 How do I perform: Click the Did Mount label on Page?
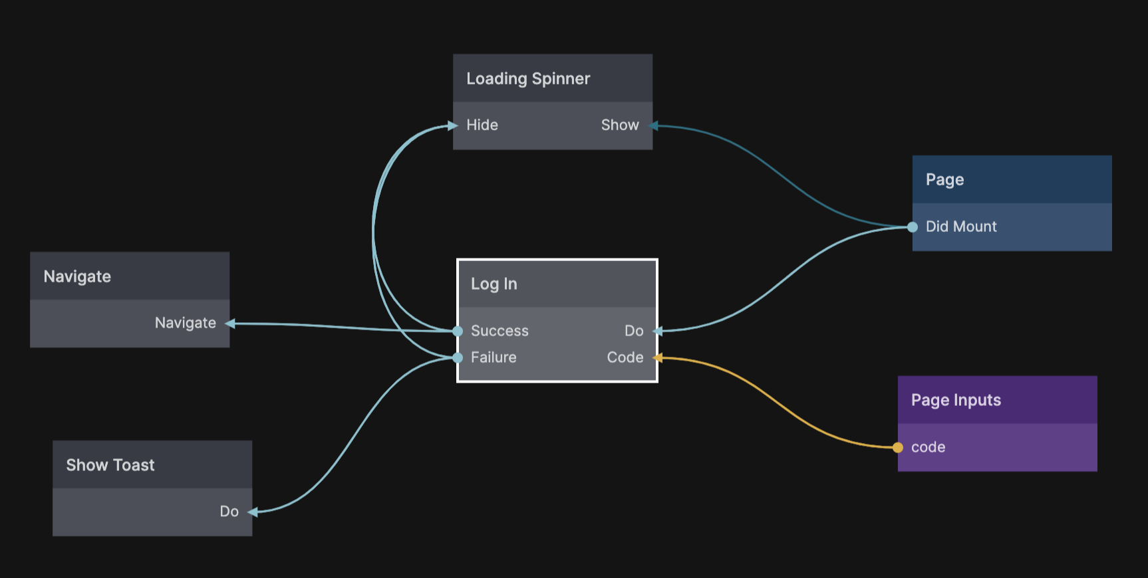pos(961,227)
